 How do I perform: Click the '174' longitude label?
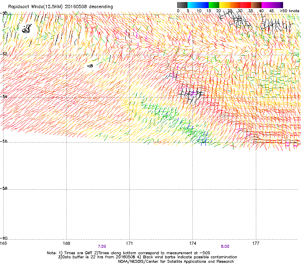pos(192,243)
